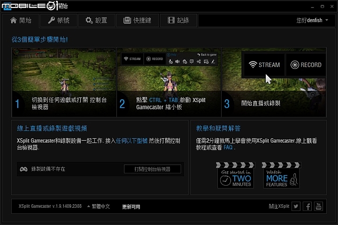
Task: Switch to the 帳號 account tab
Action: (x=59, y=21)
